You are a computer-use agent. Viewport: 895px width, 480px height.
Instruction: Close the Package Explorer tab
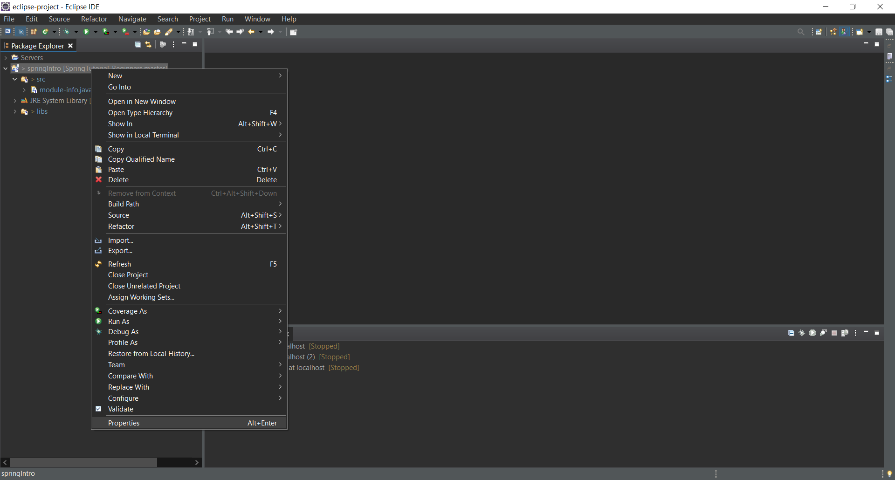point(70,46)
